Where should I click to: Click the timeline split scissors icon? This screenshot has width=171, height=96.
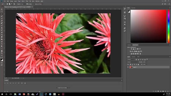(x=22, y=83)
